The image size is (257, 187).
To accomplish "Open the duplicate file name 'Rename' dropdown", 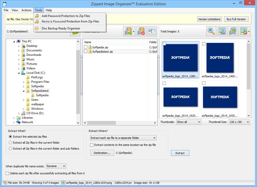I will 56,166.
